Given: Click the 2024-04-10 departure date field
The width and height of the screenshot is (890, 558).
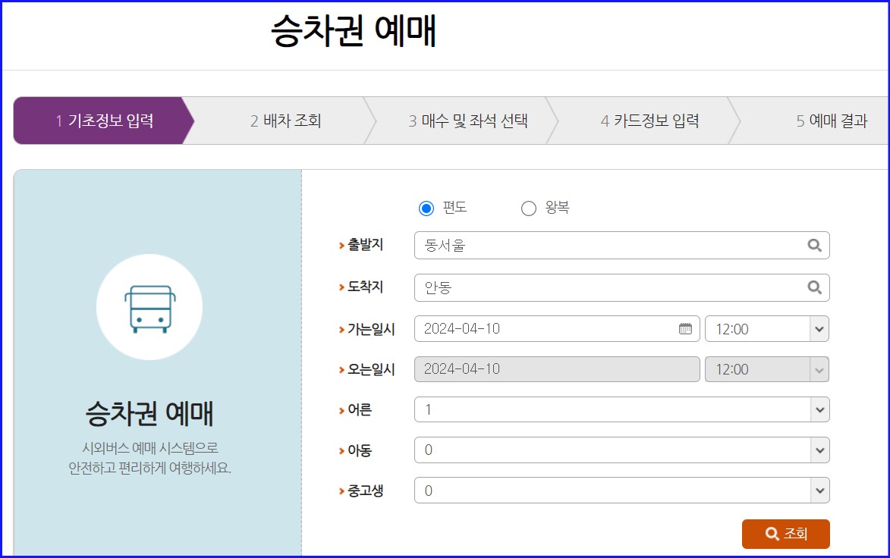Looking at the screenshot, I should click(x=531, y=328).
